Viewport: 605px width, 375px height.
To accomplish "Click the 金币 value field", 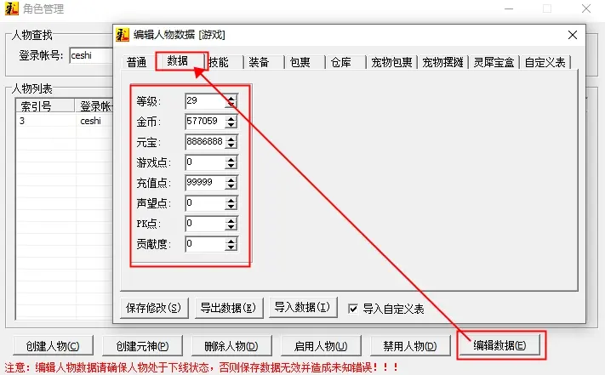I will [205, 122].
